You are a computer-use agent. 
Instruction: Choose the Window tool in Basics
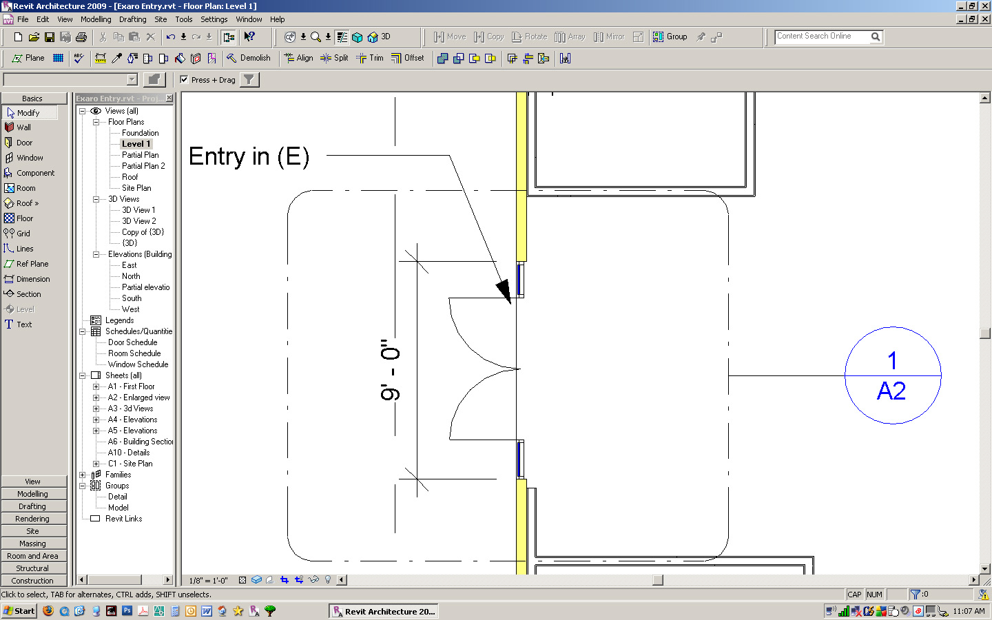23,158
